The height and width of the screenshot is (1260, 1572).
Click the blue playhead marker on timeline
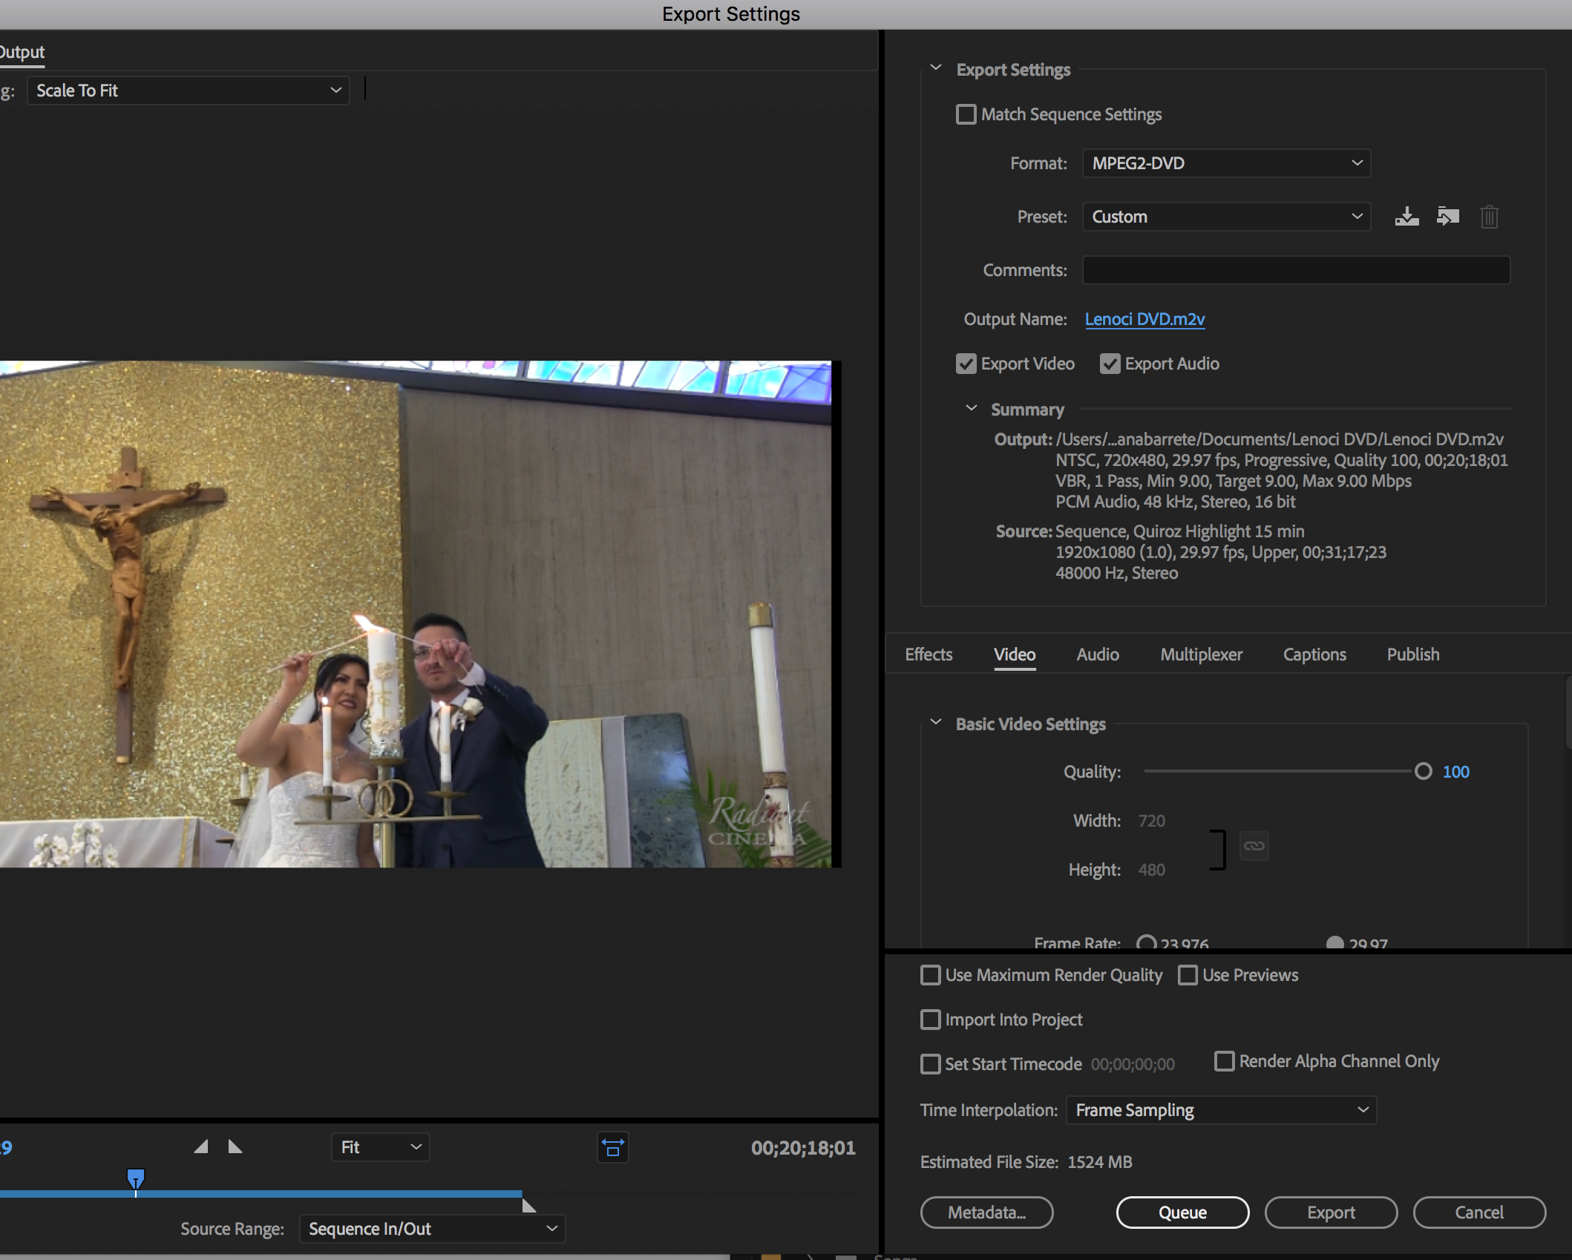pyautogui.click(x=135, y=1178)
